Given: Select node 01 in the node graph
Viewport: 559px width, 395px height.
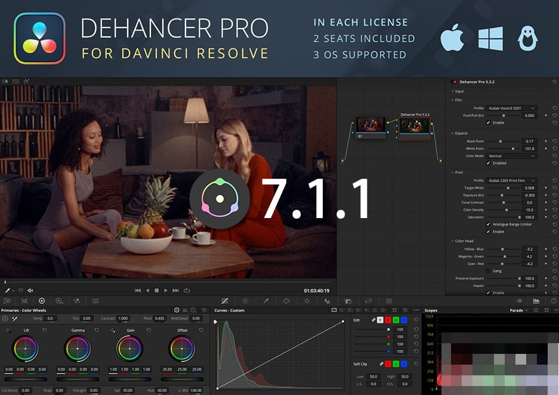Looking at the screenshot, I should (x=370, y=127).
